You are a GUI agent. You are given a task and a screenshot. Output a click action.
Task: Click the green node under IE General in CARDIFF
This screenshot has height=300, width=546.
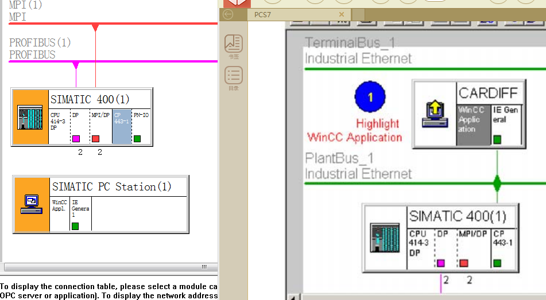(x=497, y=139)
